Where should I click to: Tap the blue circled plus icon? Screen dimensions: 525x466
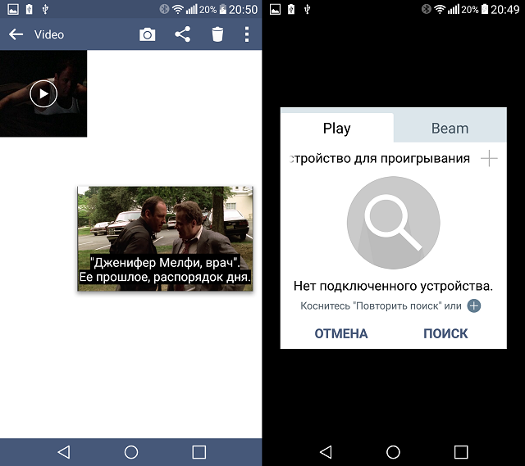pos(474,305)
